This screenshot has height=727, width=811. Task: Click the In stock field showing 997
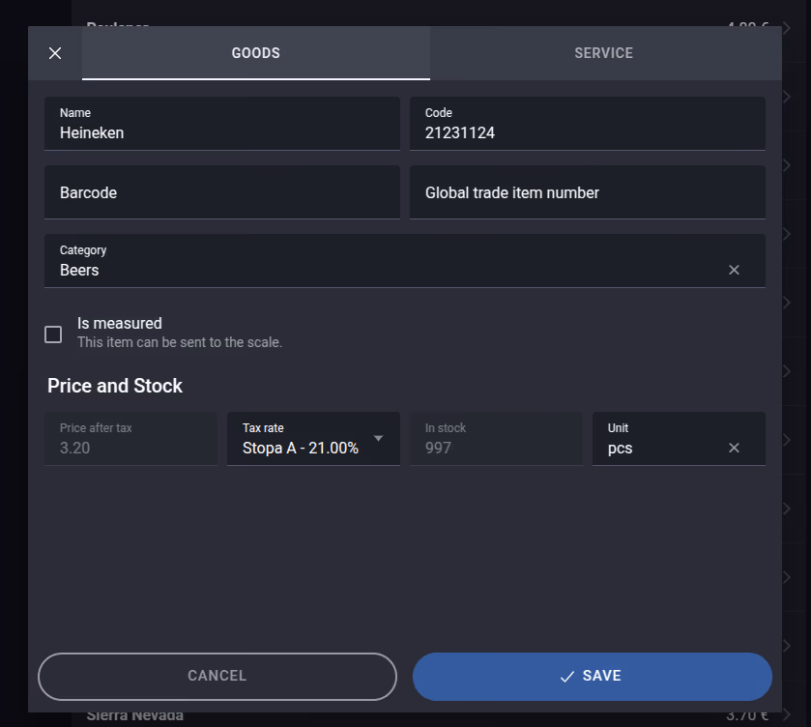coord(496,439)
